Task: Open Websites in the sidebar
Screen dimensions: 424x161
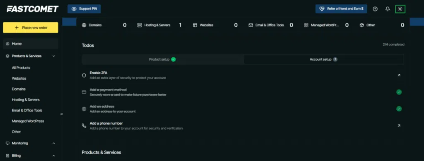Action: point(19,78)
